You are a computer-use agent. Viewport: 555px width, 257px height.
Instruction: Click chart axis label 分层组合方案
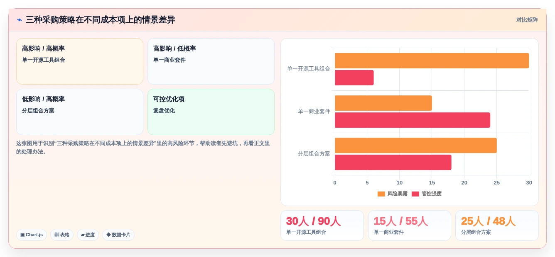click(314, 154)
